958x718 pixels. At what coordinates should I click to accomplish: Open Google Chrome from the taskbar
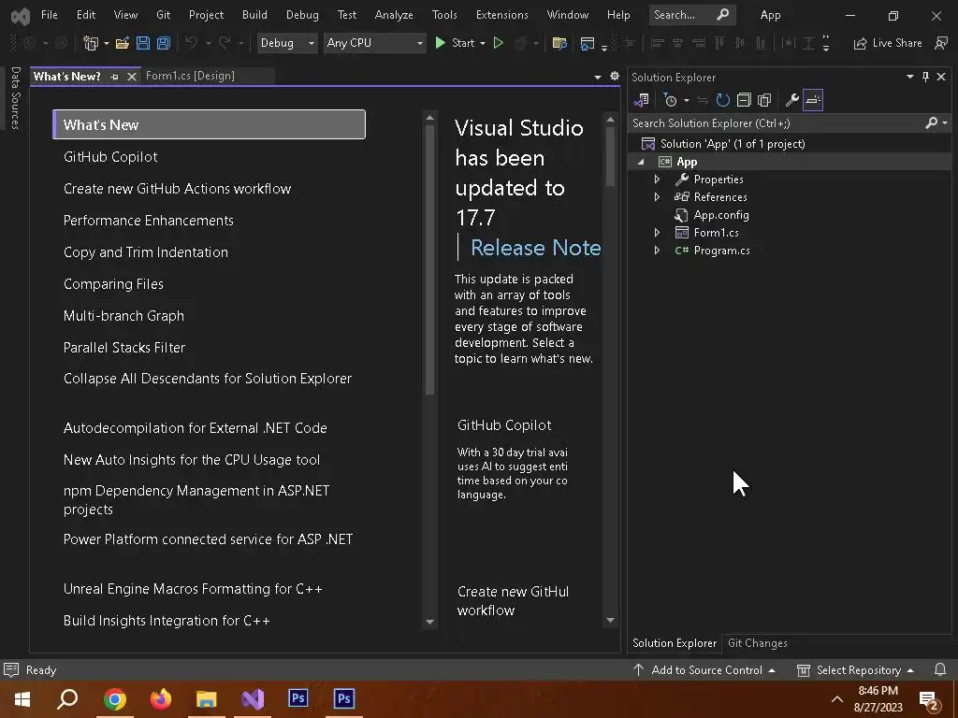pyautogui.click(x=115, y=698)
